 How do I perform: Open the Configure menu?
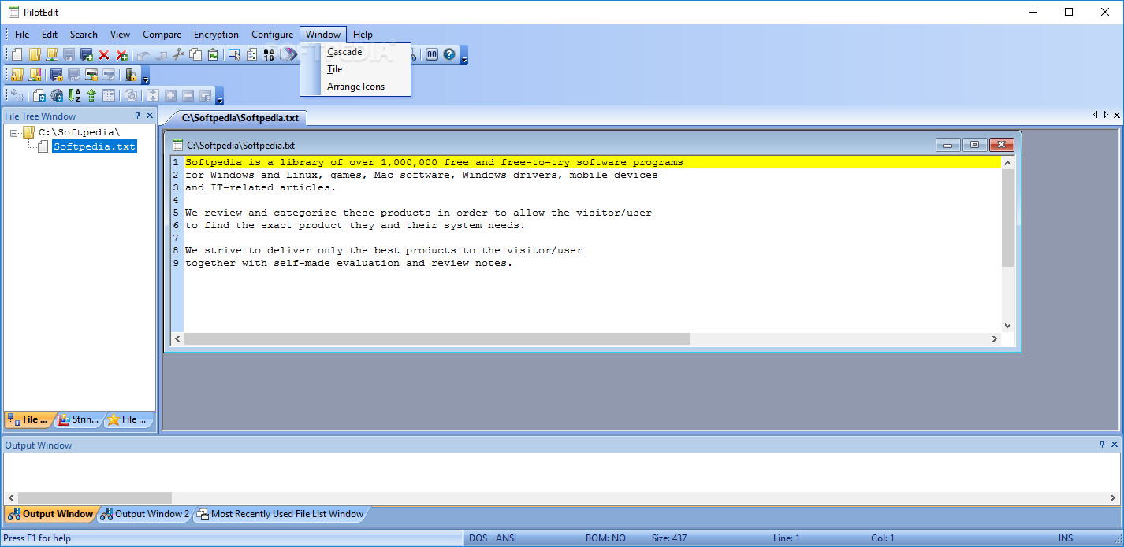tap(272, 35)
